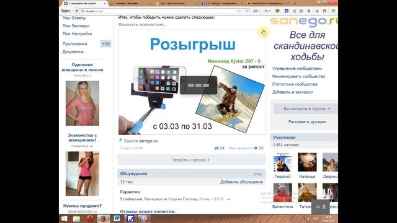Open Мои Ответы in left menu
The image size is (397, 223).
pyautogui.click(x=74, y=18)
